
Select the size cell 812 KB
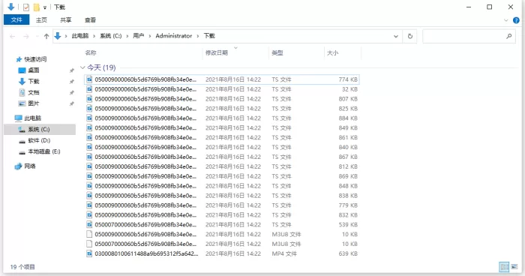point(348,166)
